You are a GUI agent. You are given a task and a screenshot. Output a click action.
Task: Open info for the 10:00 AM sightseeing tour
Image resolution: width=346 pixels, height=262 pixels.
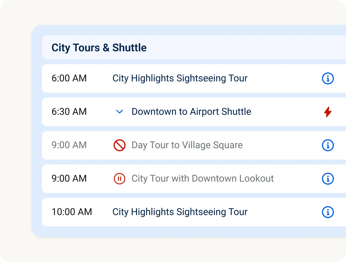[328, 212]
